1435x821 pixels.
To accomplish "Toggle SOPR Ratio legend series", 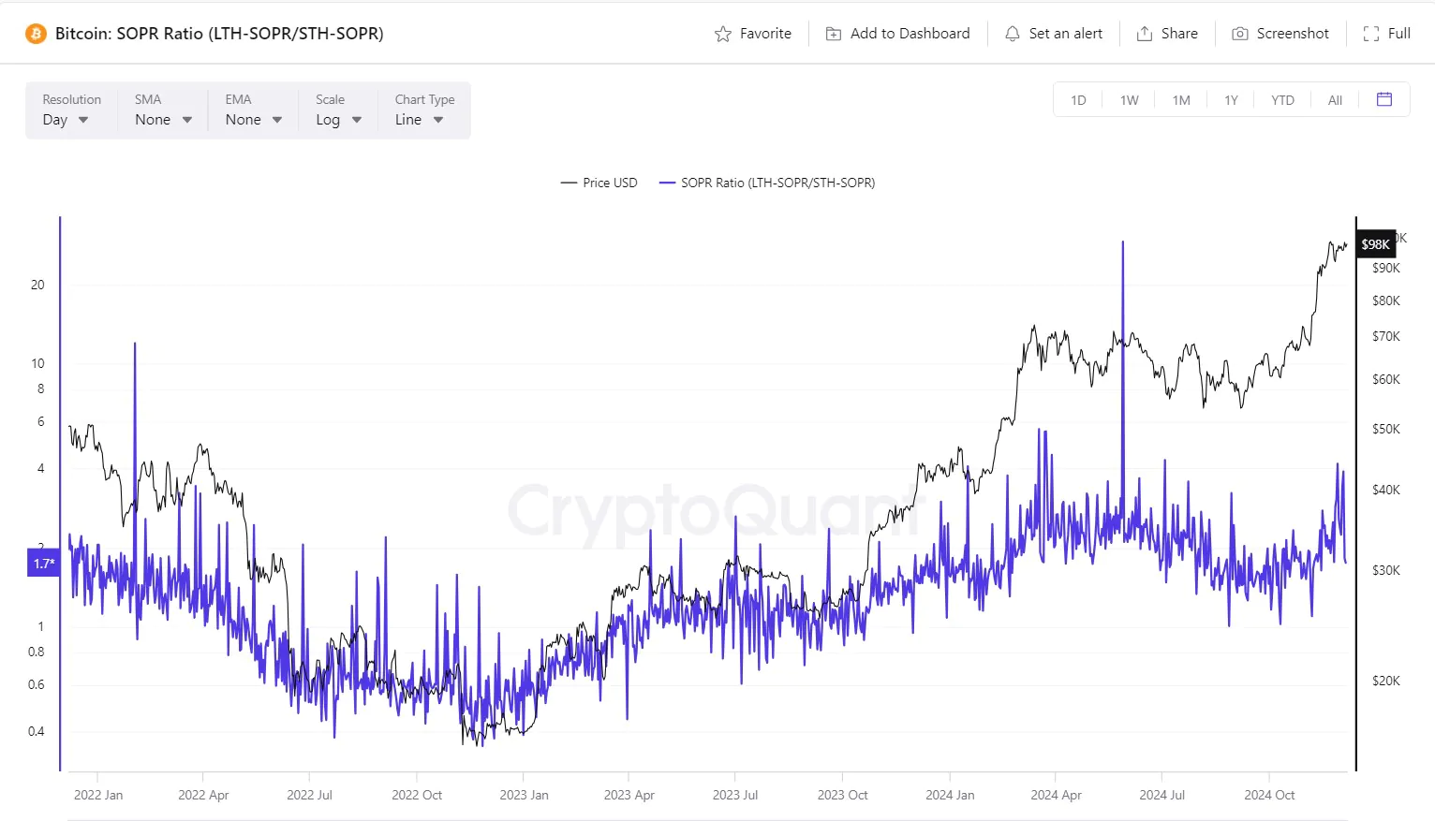I will 767,183.
